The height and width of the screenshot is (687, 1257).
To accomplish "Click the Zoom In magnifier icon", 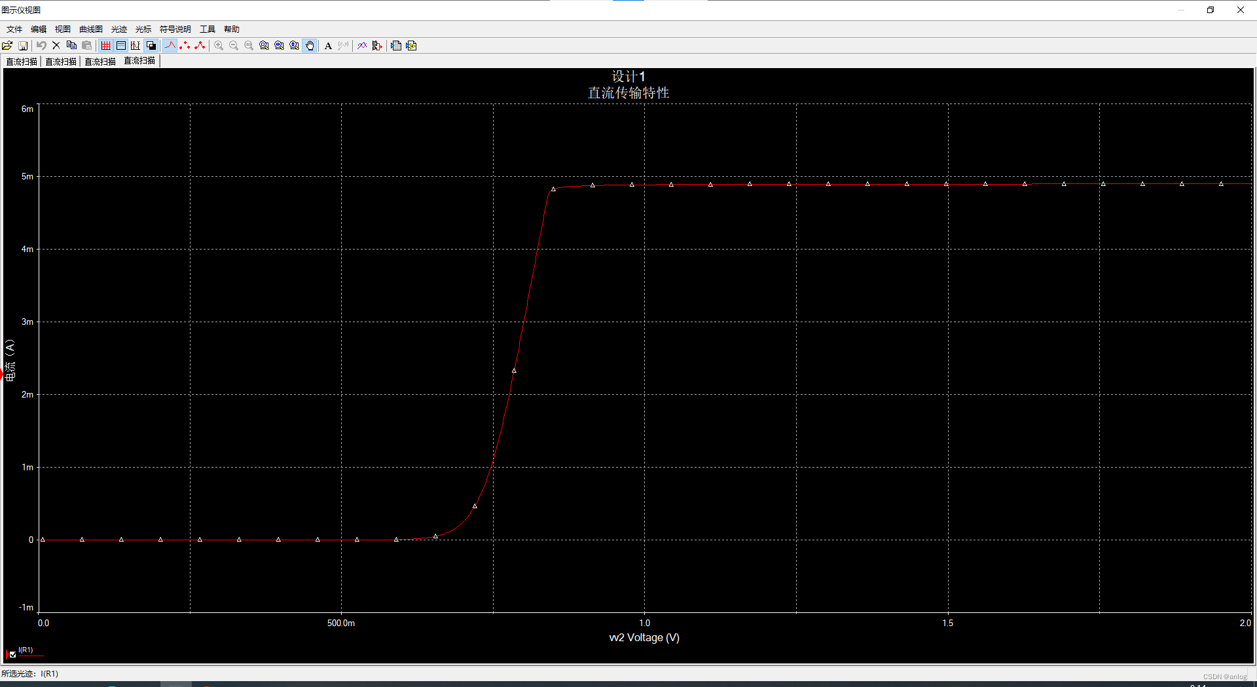I will point(219,46).
